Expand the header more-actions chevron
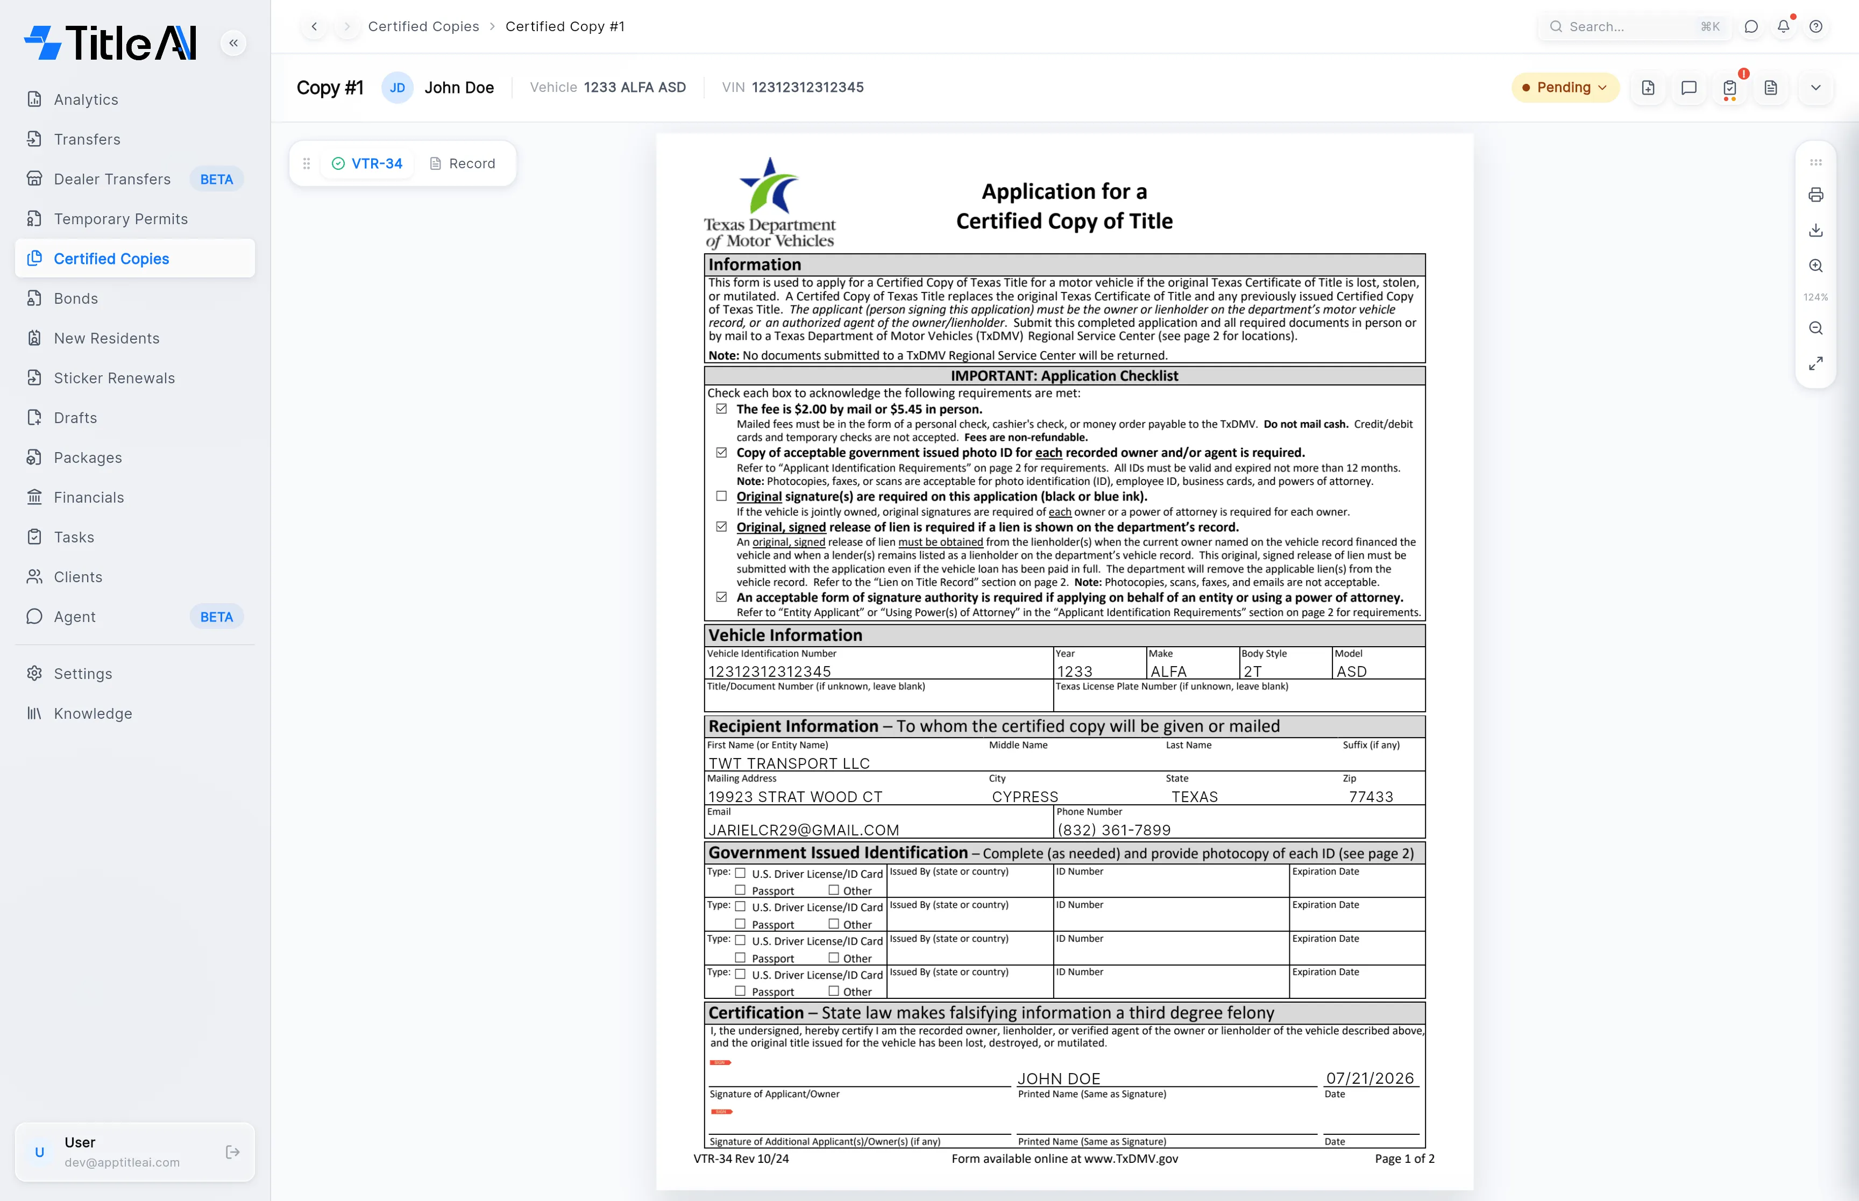1859x1201 pixels. (x=1816, y=87)
